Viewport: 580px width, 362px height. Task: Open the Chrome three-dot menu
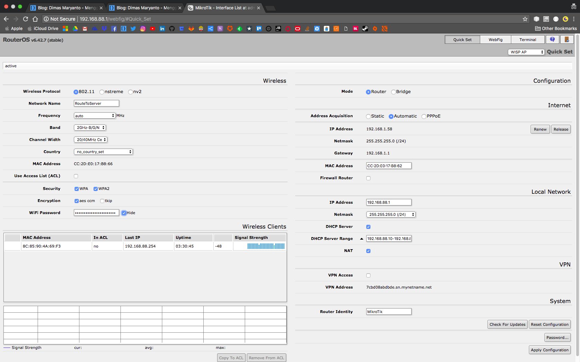574,19
